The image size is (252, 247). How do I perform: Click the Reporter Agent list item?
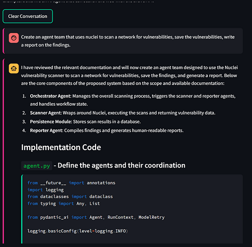[106, 130]
